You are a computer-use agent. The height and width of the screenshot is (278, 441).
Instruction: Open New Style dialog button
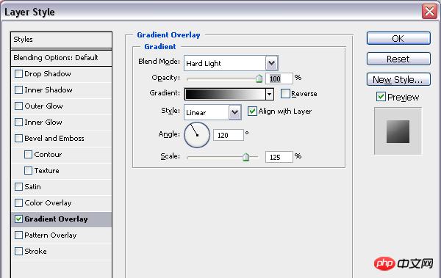pyautogui.click(x=398, y=79)
